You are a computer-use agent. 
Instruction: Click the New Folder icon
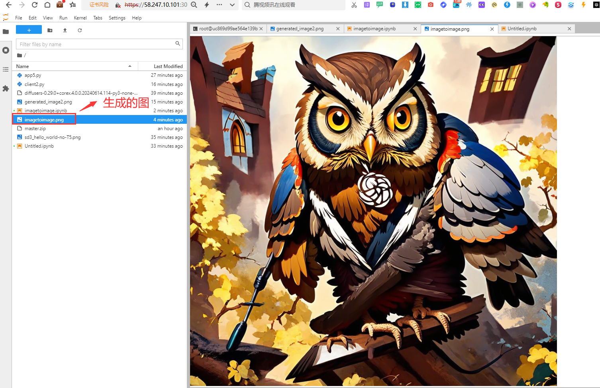pos(50,30)
